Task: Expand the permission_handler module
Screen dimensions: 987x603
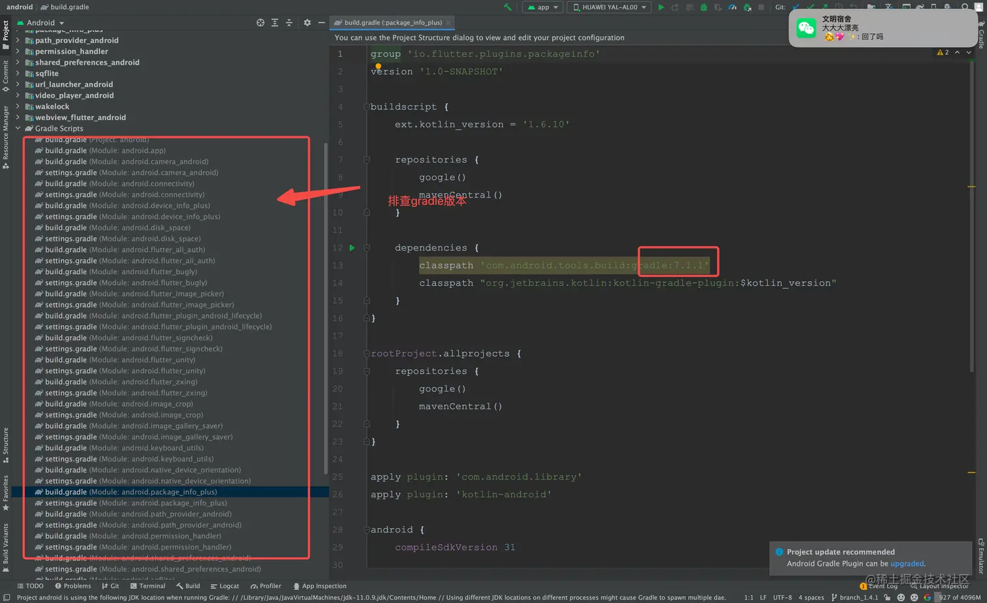Action: [18, 52]
